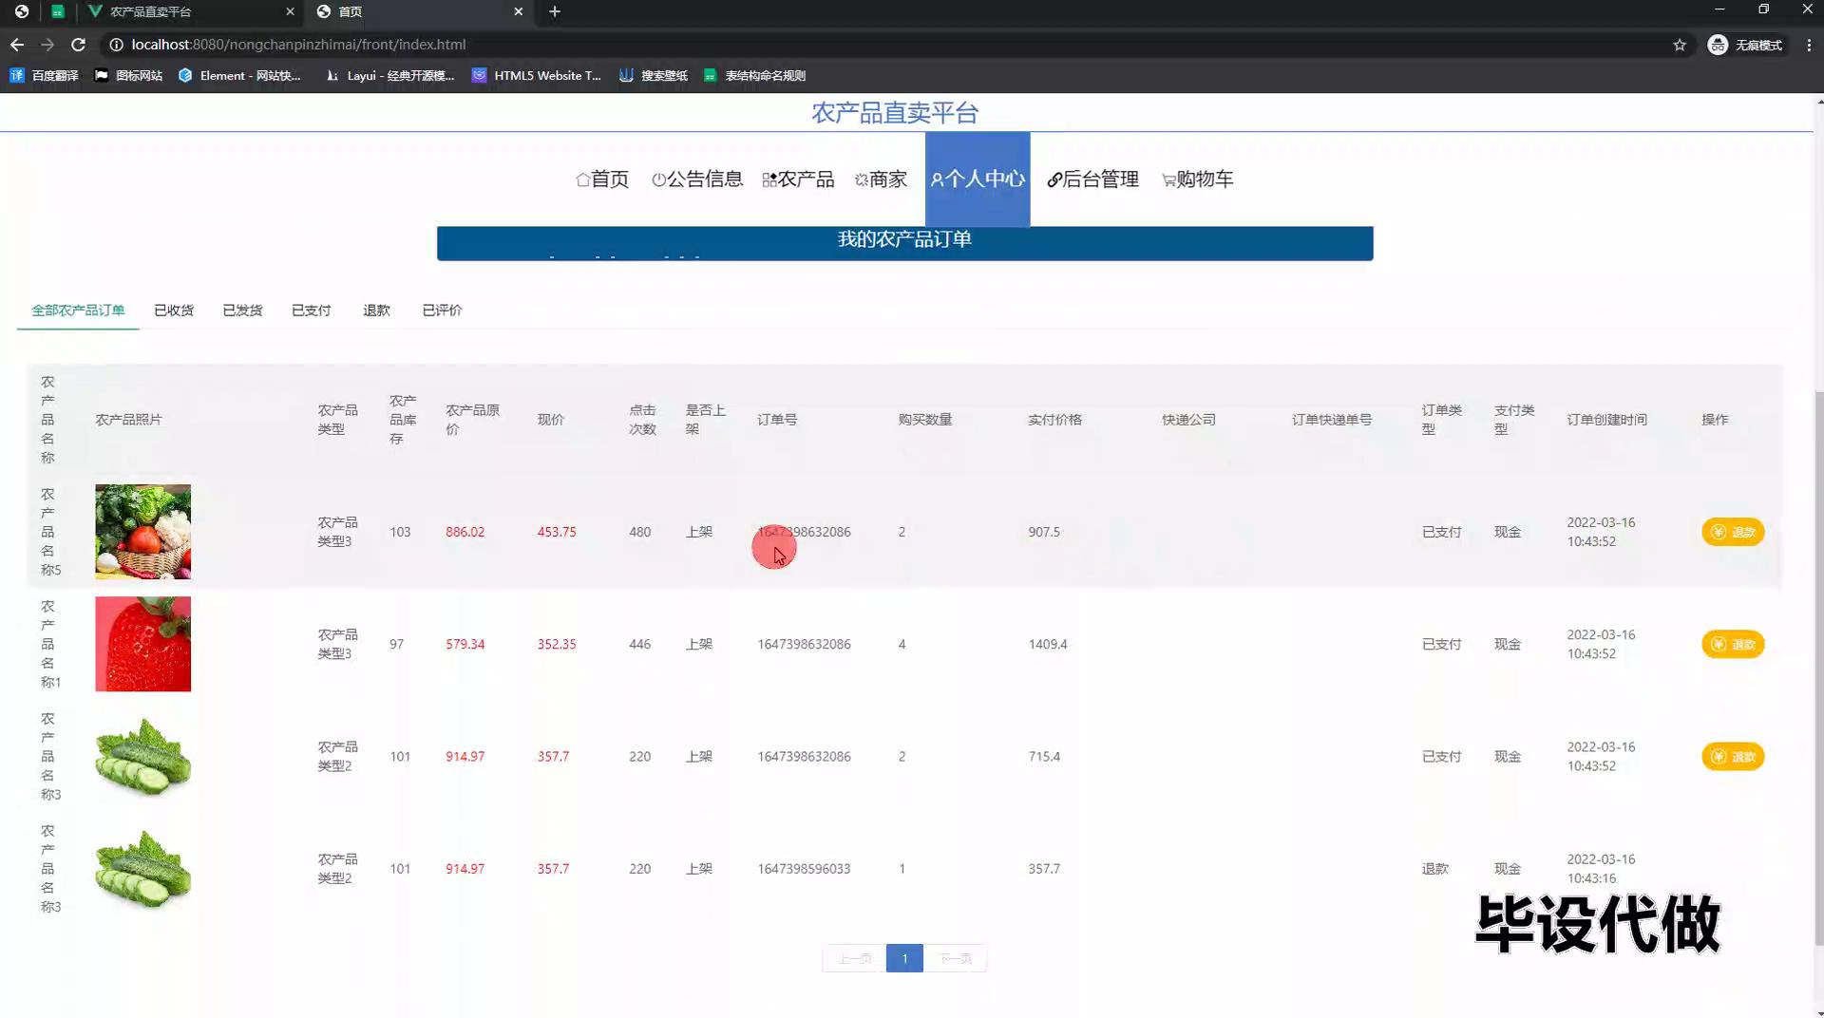Click the strawberry product thumbnail
Screen dimensions: 1824x1018
click(142, 644)
